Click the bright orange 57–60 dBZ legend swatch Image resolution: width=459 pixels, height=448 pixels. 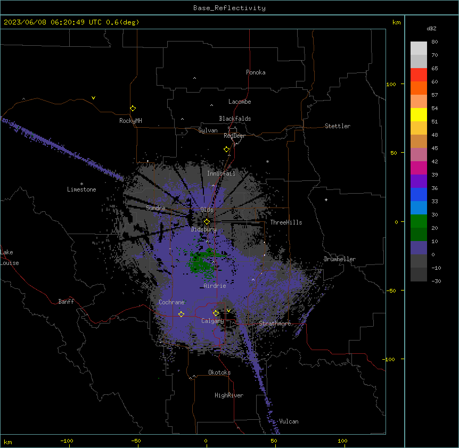point(419,88)
